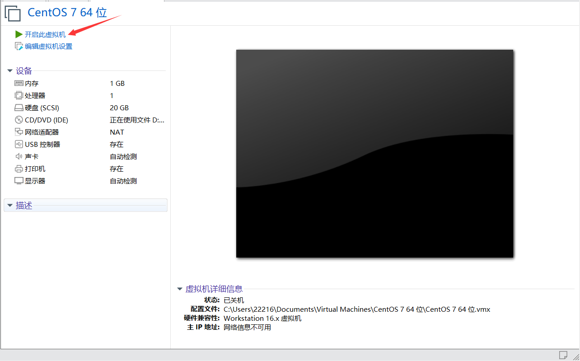The height and width of the screenshot is (361, 580).
Task: Select the 显示器 display device
Action: point(34,181)
